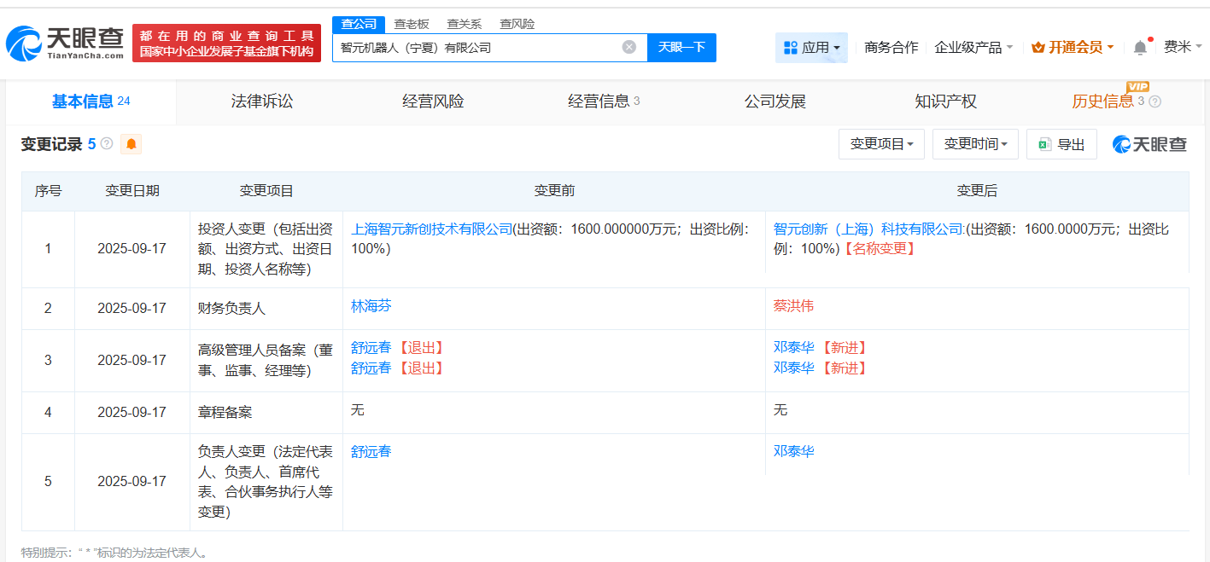Screen dimensions: 1210x562
Task: Open the 知识产权 tab
Action: click(x=944, y=101)
